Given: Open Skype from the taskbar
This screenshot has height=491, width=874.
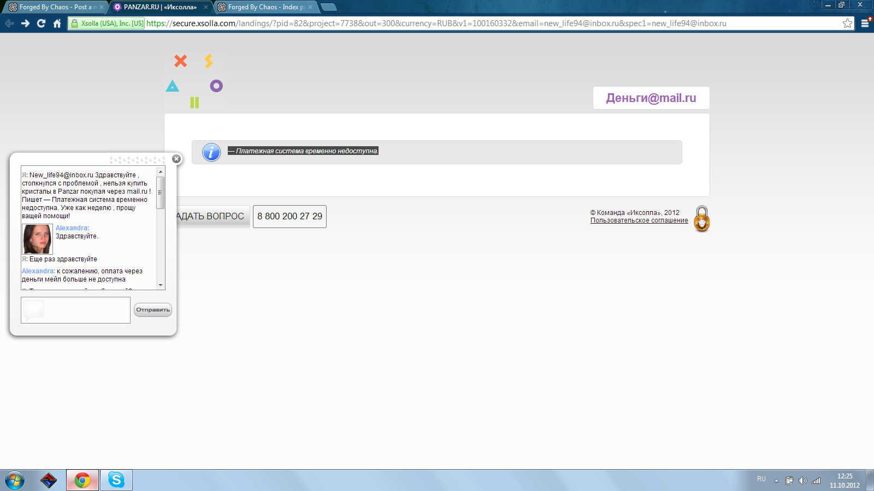Looking at the screenshot, I should pyautogui.click(x=116, y=481).
